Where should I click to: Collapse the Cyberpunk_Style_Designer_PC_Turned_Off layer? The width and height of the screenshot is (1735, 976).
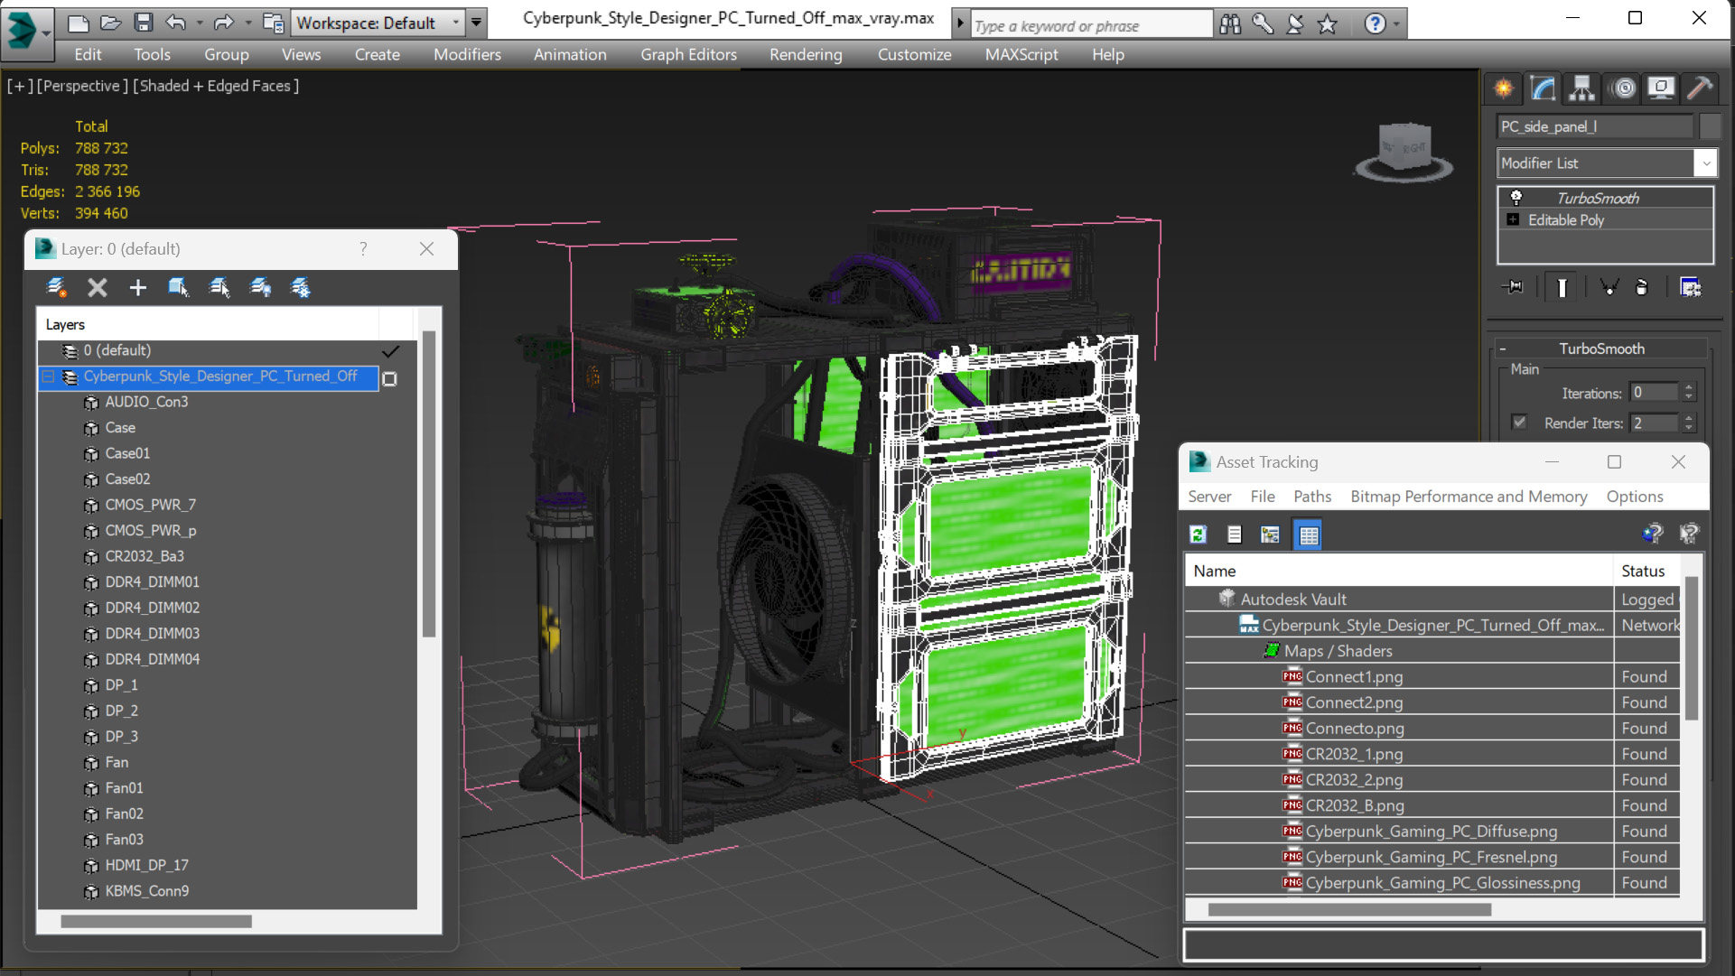pyautogui.click(x=49, y=376)
